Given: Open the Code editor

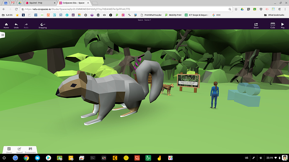Looking at the screenshot, I should (x=273, y=25).
